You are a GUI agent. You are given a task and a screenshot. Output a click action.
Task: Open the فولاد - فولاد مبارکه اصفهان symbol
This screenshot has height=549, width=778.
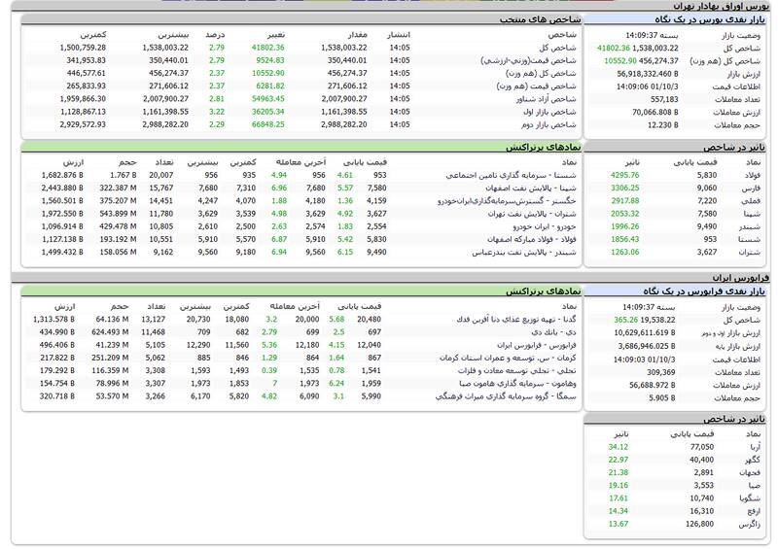531,240
